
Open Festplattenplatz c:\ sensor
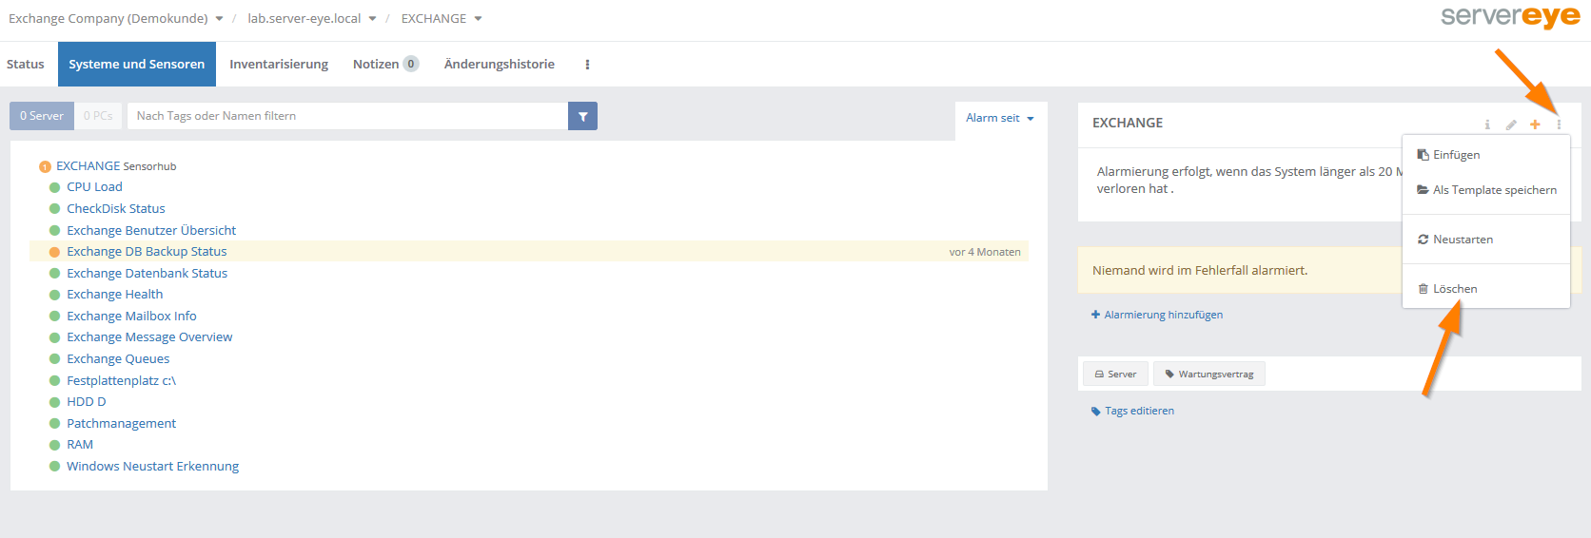point(121,380)
